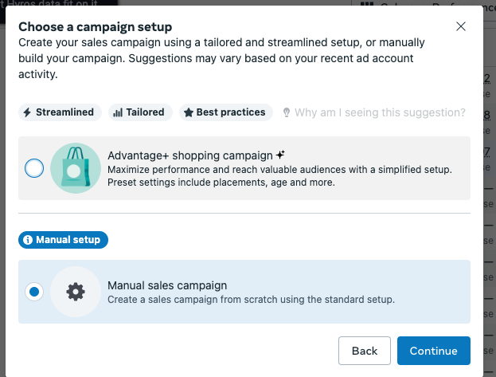Click the Manual setup blue badge

pyautogui.click(x=63, y=240)
